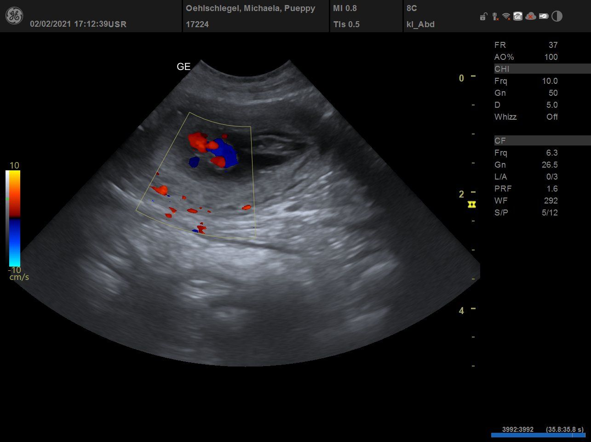This screenshot has width=591, height=442.
Task: Click the GE logo in the header
Action: click(14, 16)
